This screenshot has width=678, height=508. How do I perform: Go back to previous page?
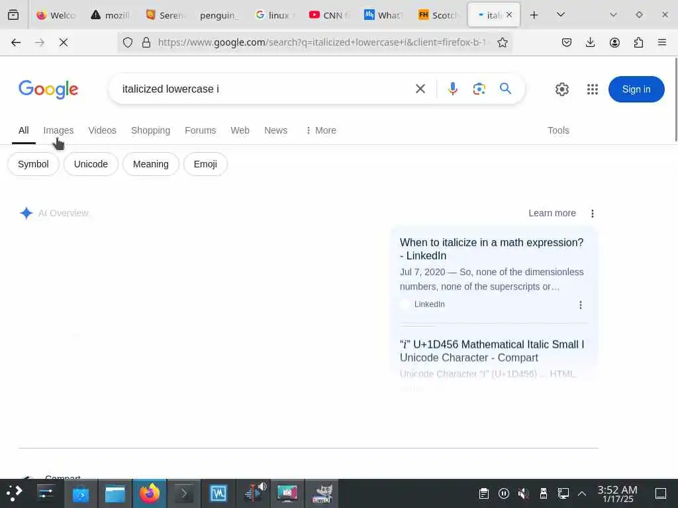(x=16, y=42)
